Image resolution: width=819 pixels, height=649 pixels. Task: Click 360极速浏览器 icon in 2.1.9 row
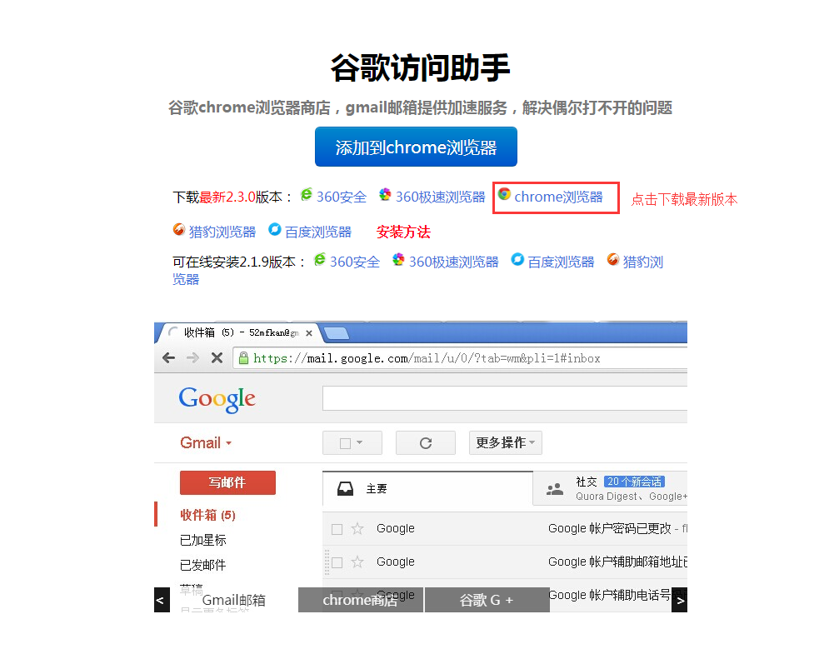coord(398,259)
